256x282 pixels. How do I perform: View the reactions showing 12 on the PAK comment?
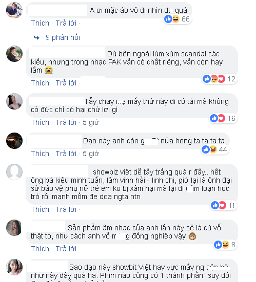219,79
